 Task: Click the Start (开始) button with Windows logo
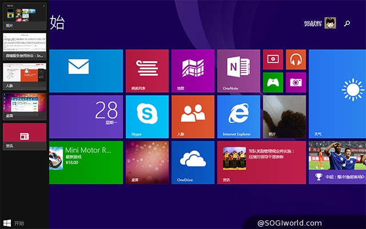pos(14,223)
